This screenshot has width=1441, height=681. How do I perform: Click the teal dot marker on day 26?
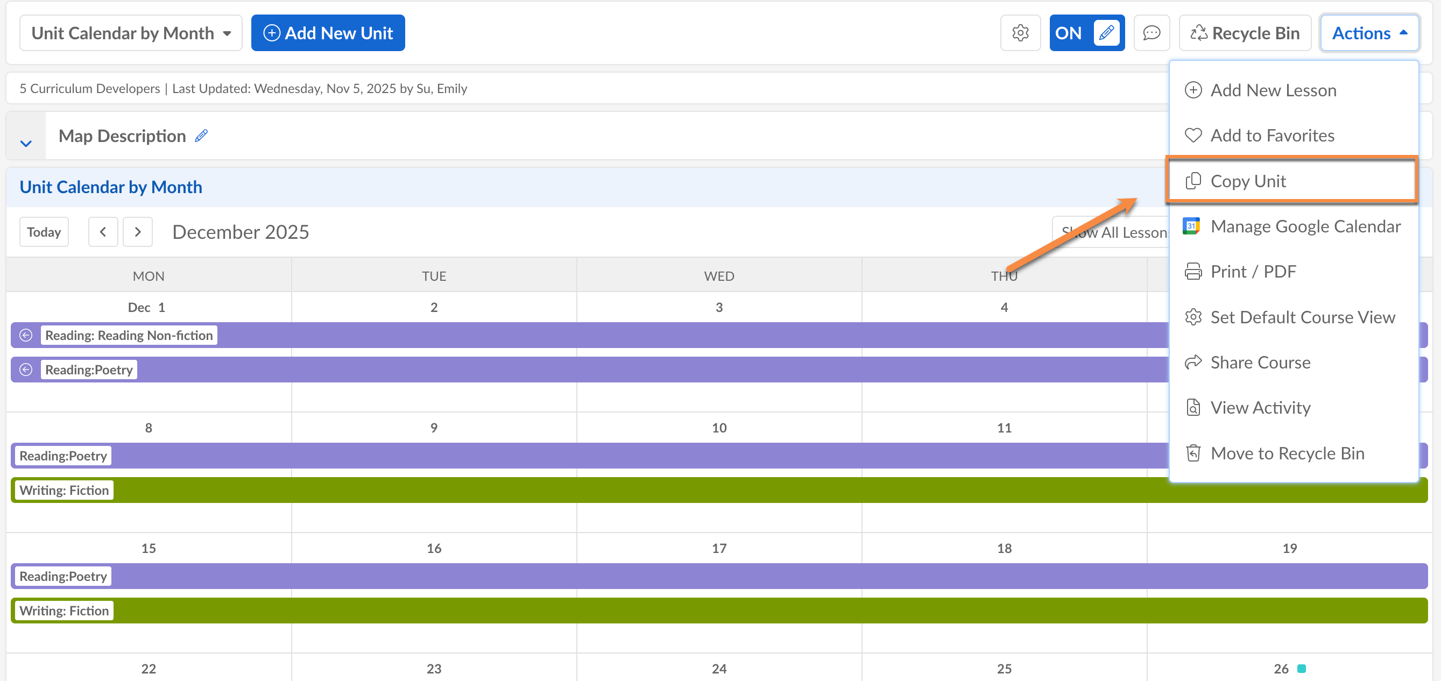[x=1301, y=668]
